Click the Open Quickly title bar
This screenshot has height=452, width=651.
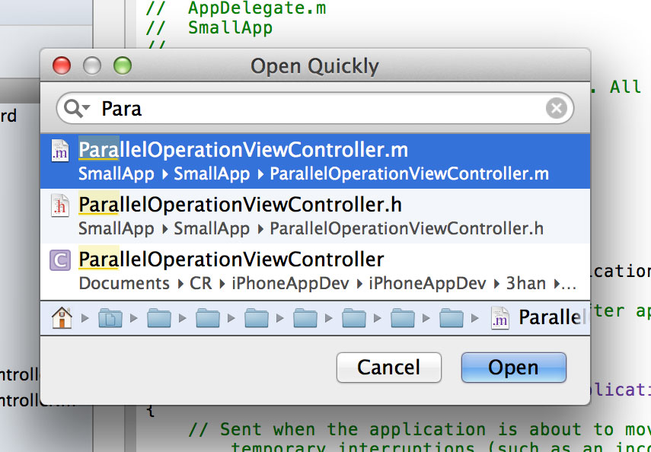click(x=315, y=65)
